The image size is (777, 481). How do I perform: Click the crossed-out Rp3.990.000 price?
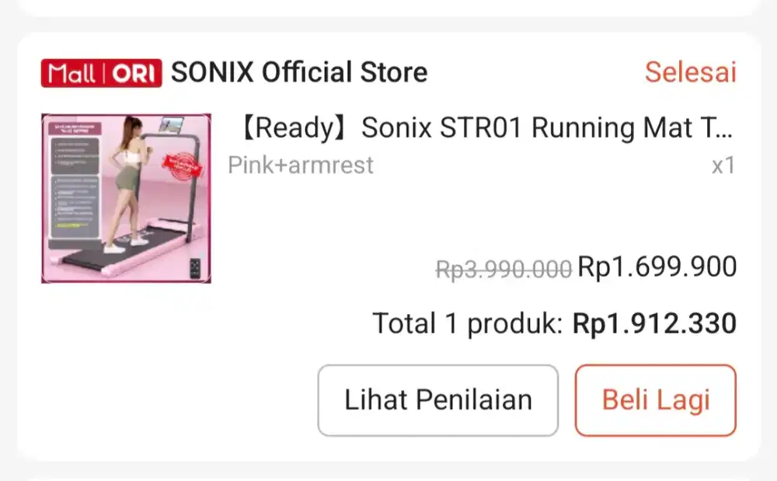(503, 269)
